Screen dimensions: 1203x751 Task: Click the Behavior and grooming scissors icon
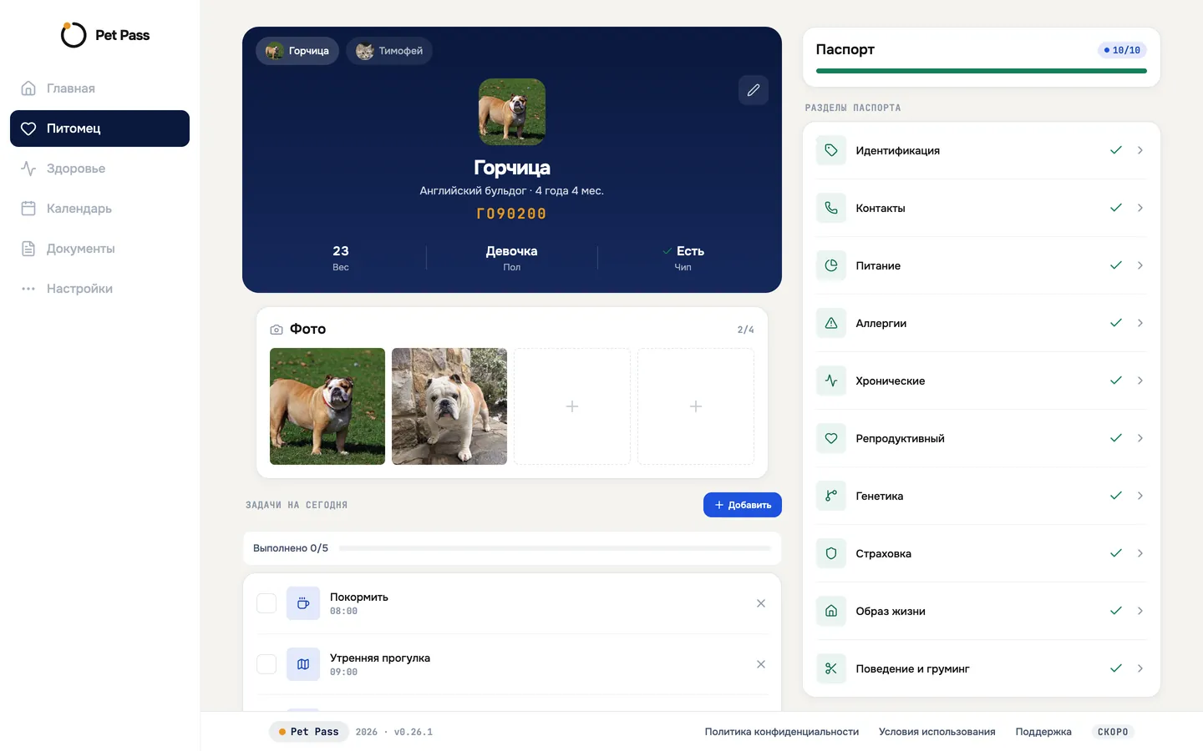(831, 668)
